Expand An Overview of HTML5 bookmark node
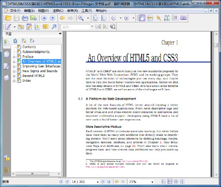The height and width of the screenshot is (187, 221). [14, 62]
